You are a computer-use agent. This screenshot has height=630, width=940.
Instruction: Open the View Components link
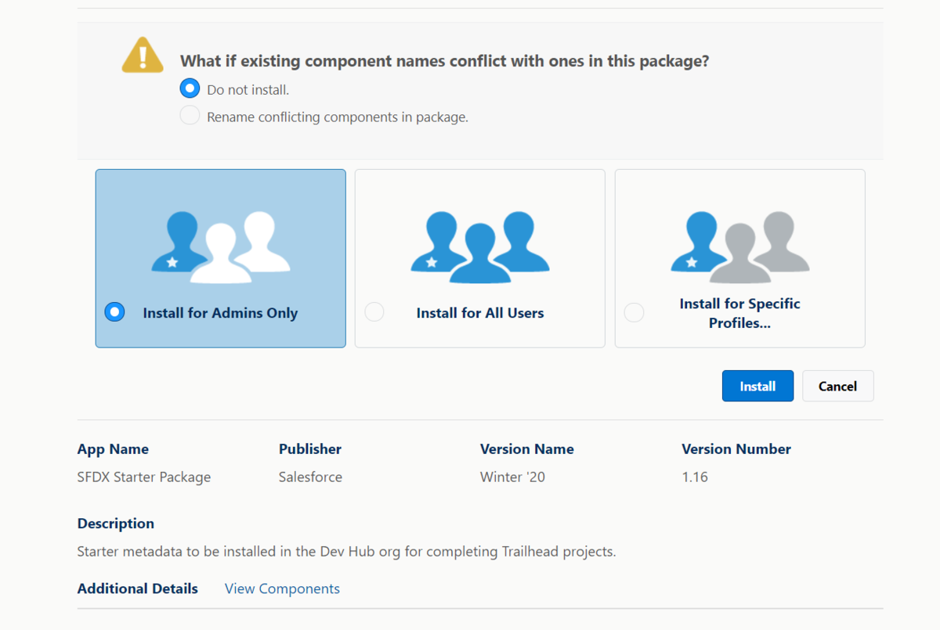click(x=282, y=589)
